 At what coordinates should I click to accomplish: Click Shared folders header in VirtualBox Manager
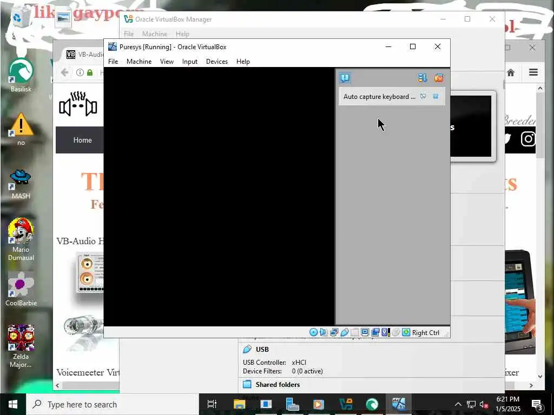pos(278,385)
